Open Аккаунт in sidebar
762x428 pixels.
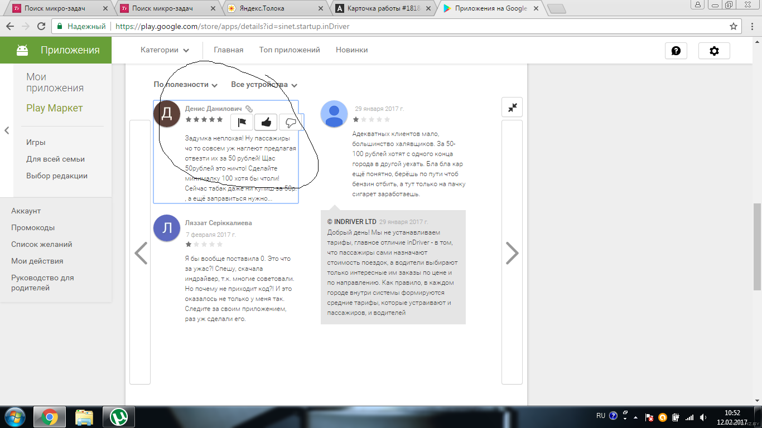[x=26, y=211]
